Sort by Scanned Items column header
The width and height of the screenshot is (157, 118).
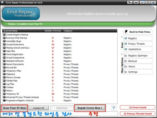23,31
